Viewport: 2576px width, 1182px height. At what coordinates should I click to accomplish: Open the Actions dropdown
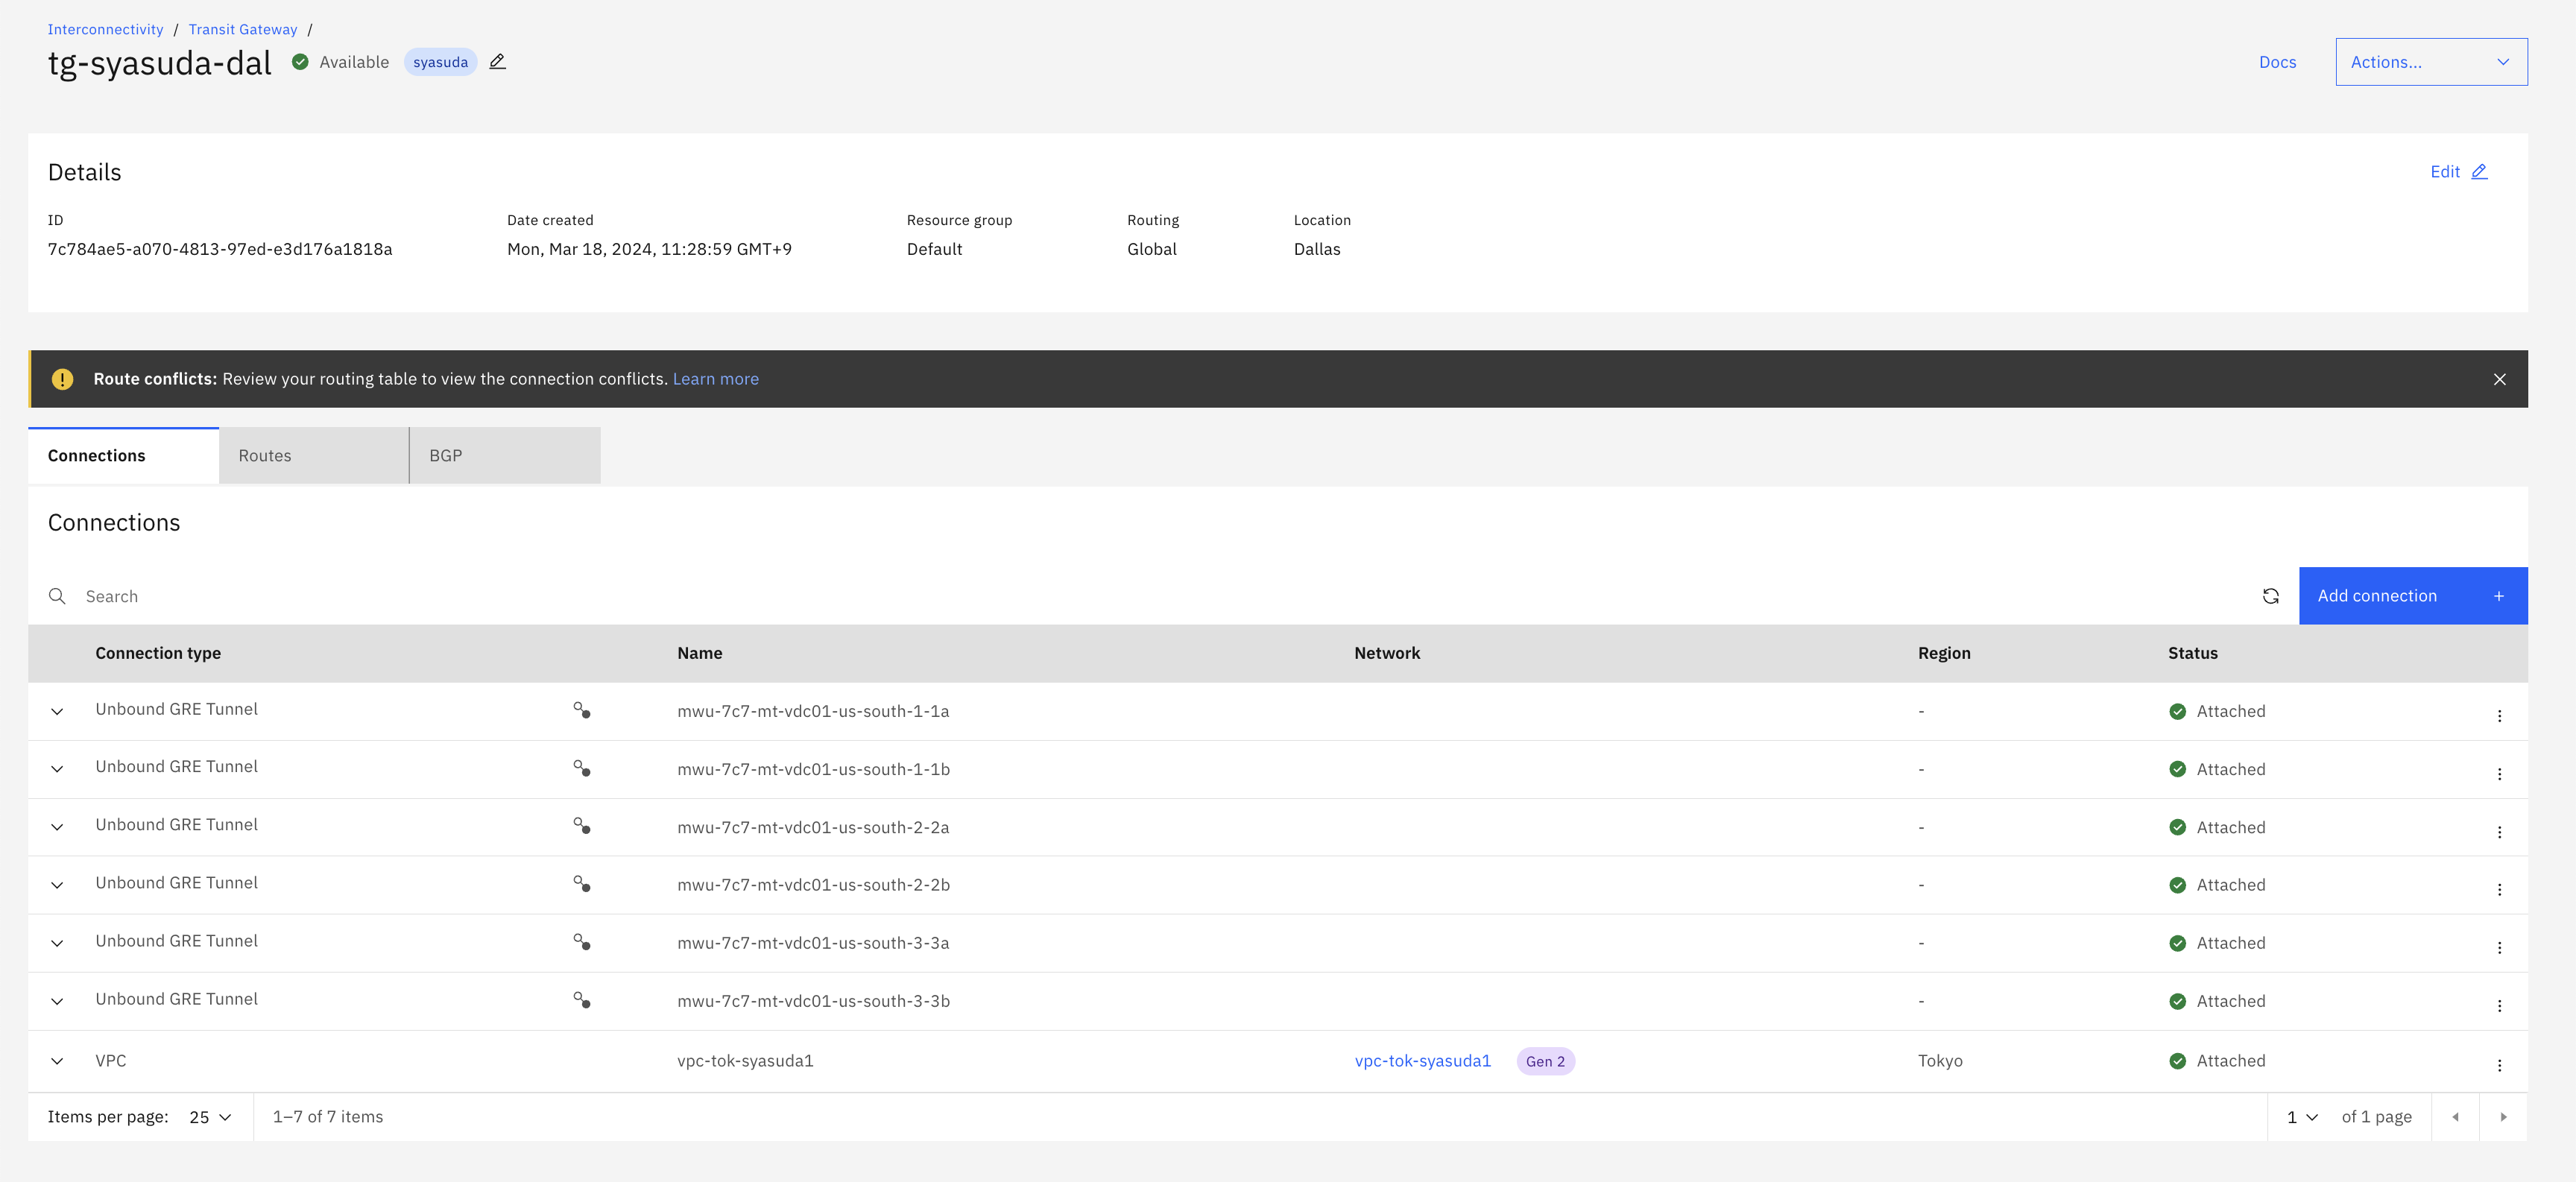click(x=2430, y=62)
